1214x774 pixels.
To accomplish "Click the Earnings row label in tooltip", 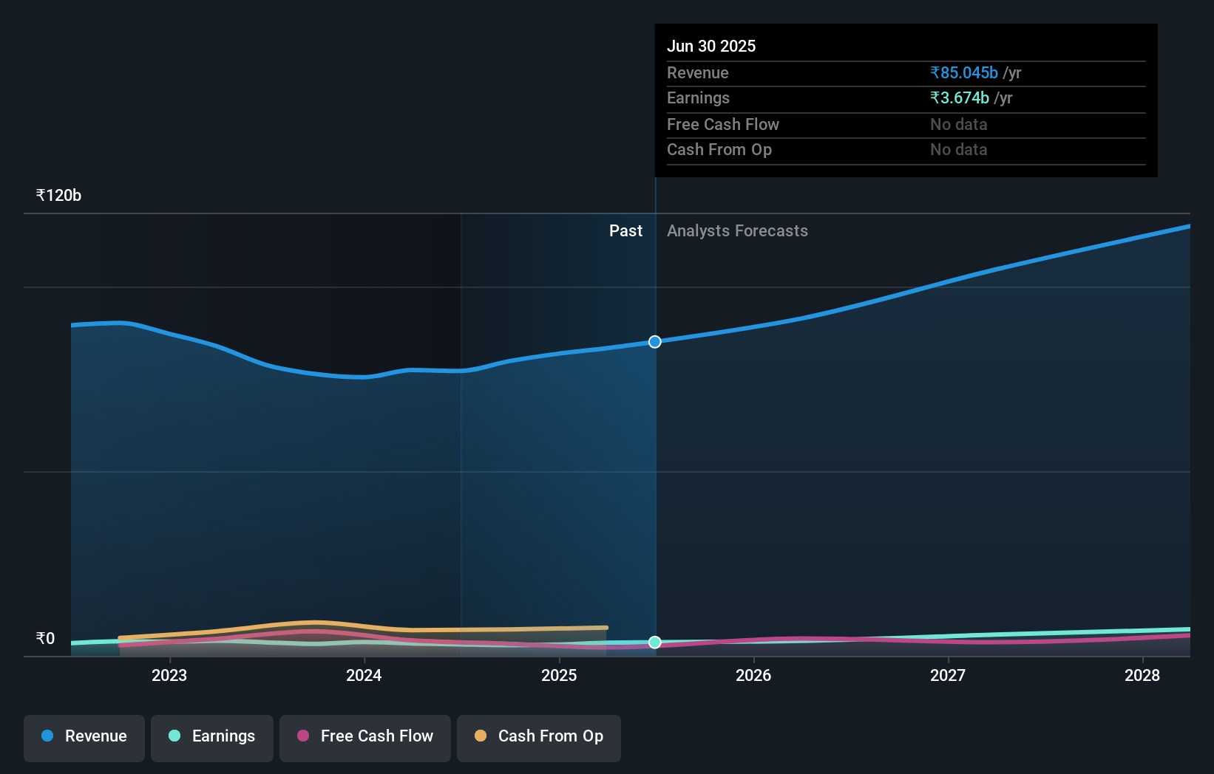I will click(x=698, y=98).
